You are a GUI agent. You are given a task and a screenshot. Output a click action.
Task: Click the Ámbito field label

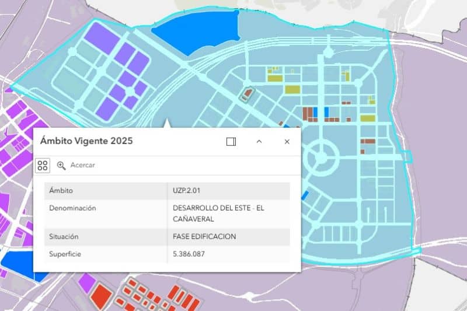[61, 190]
